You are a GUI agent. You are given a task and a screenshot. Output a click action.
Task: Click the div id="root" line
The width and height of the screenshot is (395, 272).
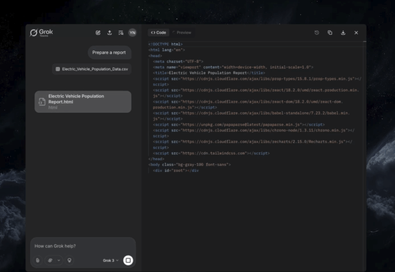point(176,171)
